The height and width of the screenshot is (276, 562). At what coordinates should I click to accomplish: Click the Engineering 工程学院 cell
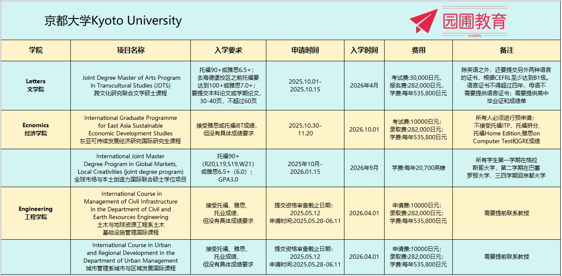[36, 213]
